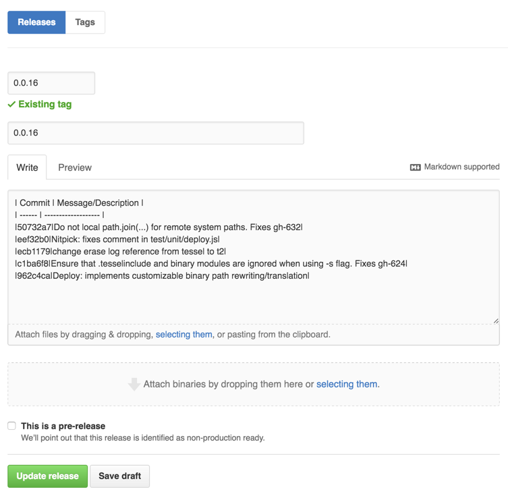Click the description textarea resize handle
508x494 pixels.
coord(496,321)
